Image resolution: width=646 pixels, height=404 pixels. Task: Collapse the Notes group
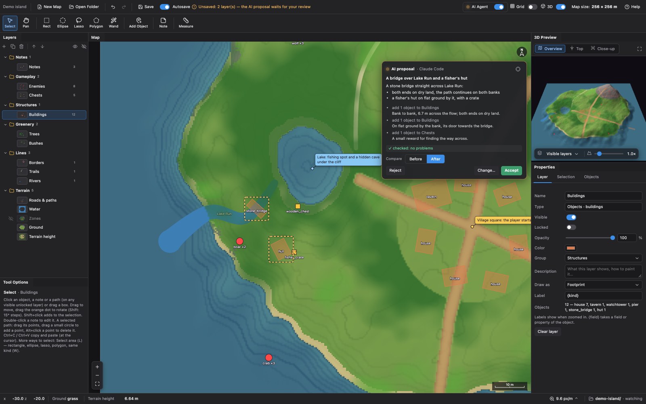pyautogui.click(x=5, y=57)
